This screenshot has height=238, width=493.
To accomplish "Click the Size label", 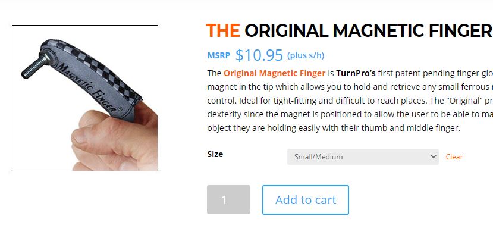I will (x=215, y=154).
